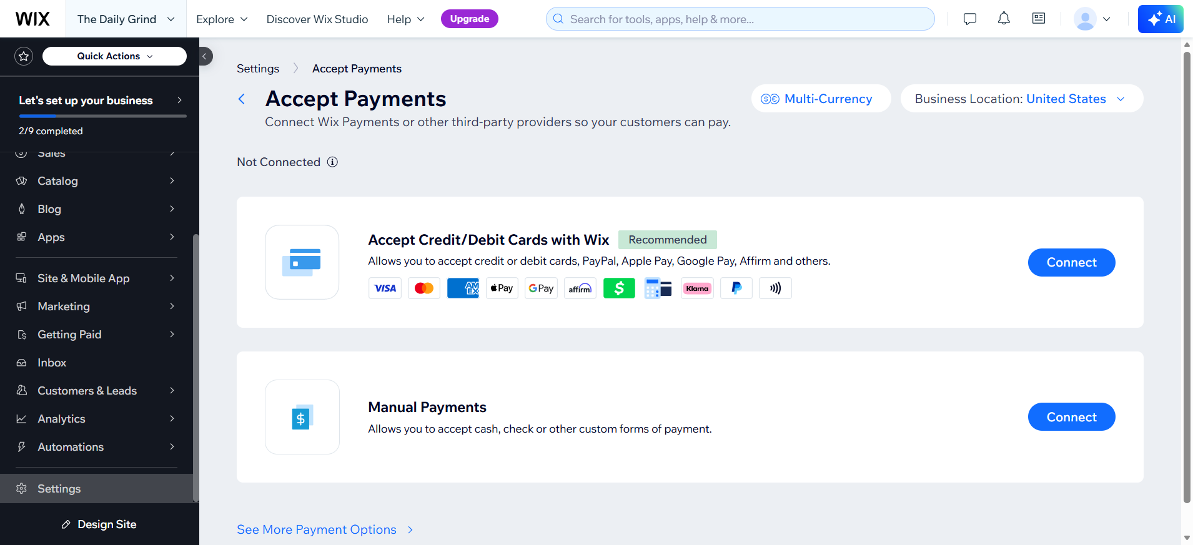Open the Help dropdown menu
The image size is (1193, 545).
(x=405, y=19)
